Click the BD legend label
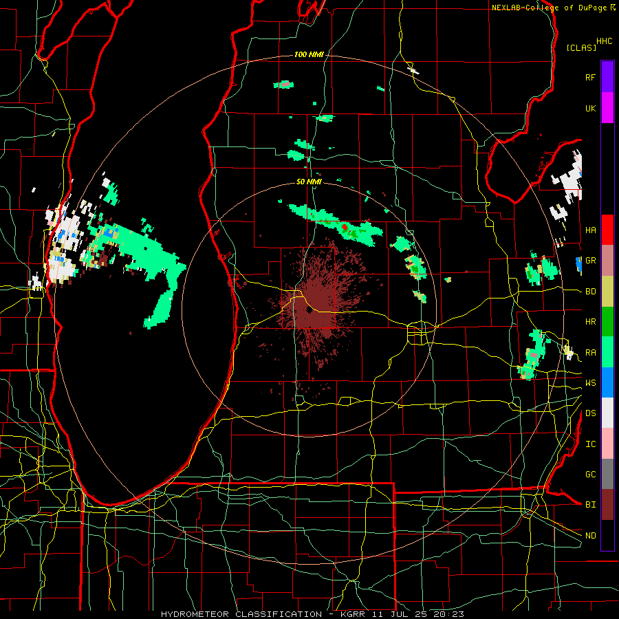This screenshot has width=619, height=619. pyautogui.click(x=590, y=292)
